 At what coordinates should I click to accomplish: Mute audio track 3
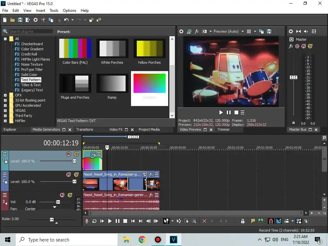(62, 195)
